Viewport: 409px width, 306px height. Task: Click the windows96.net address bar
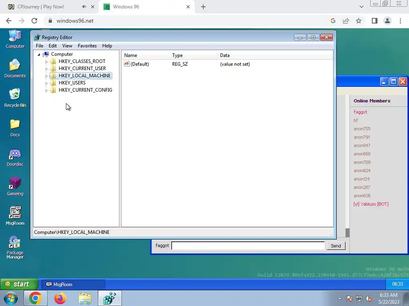[x=185, y=21]
